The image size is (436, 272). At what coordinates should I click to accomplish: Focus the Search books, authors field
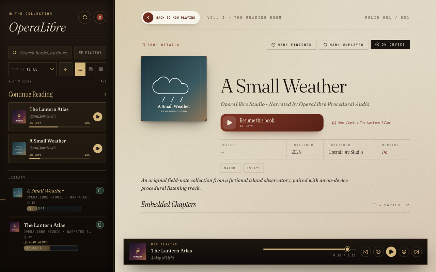click(x=40, y=53)
